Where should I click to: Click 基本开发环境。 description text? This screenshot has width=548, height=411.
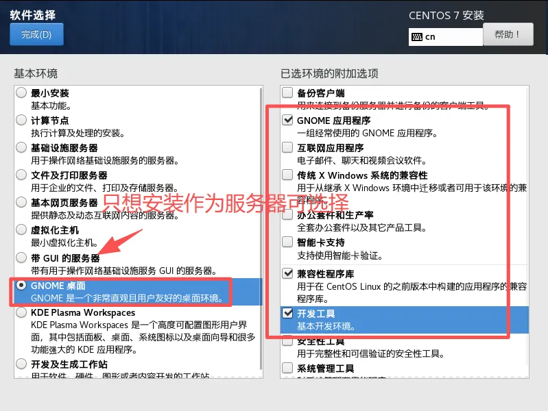click(326, 326)
